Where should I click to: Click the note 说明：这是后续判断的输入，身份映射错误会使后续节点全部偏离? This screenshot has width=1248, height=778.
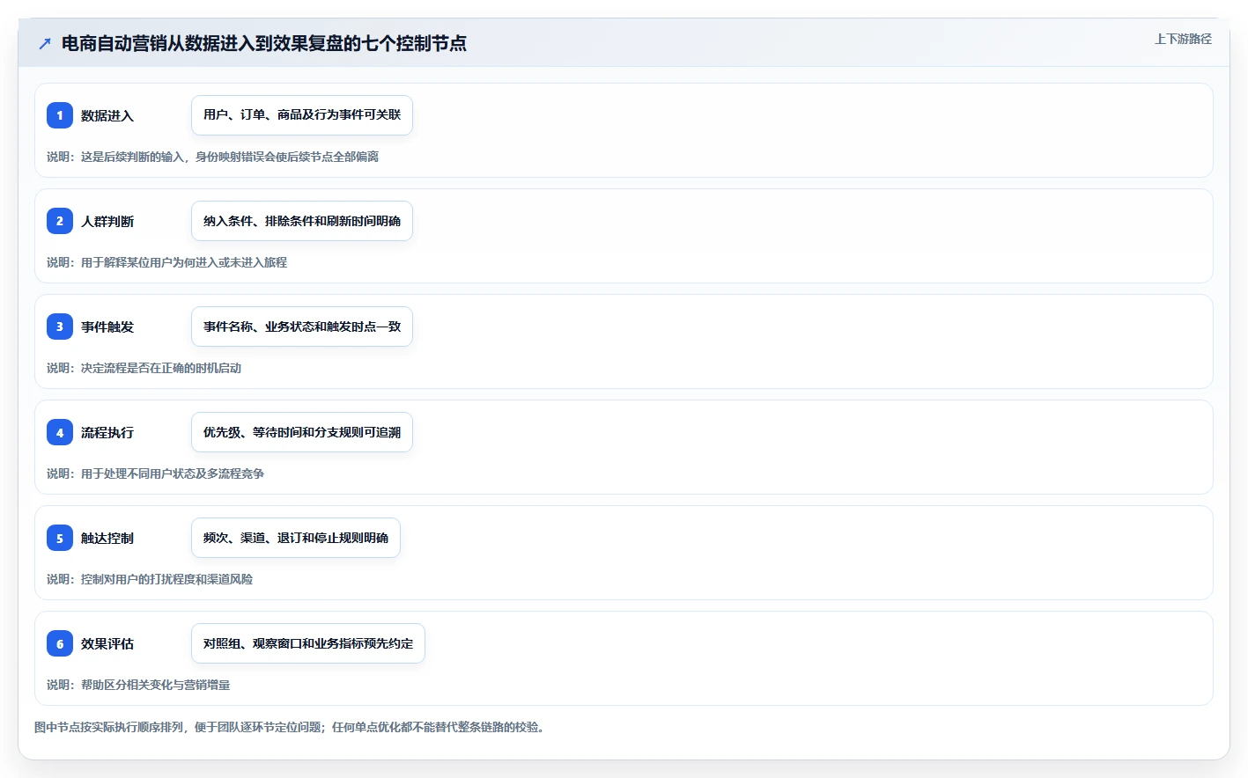click(x=212, y=157)
